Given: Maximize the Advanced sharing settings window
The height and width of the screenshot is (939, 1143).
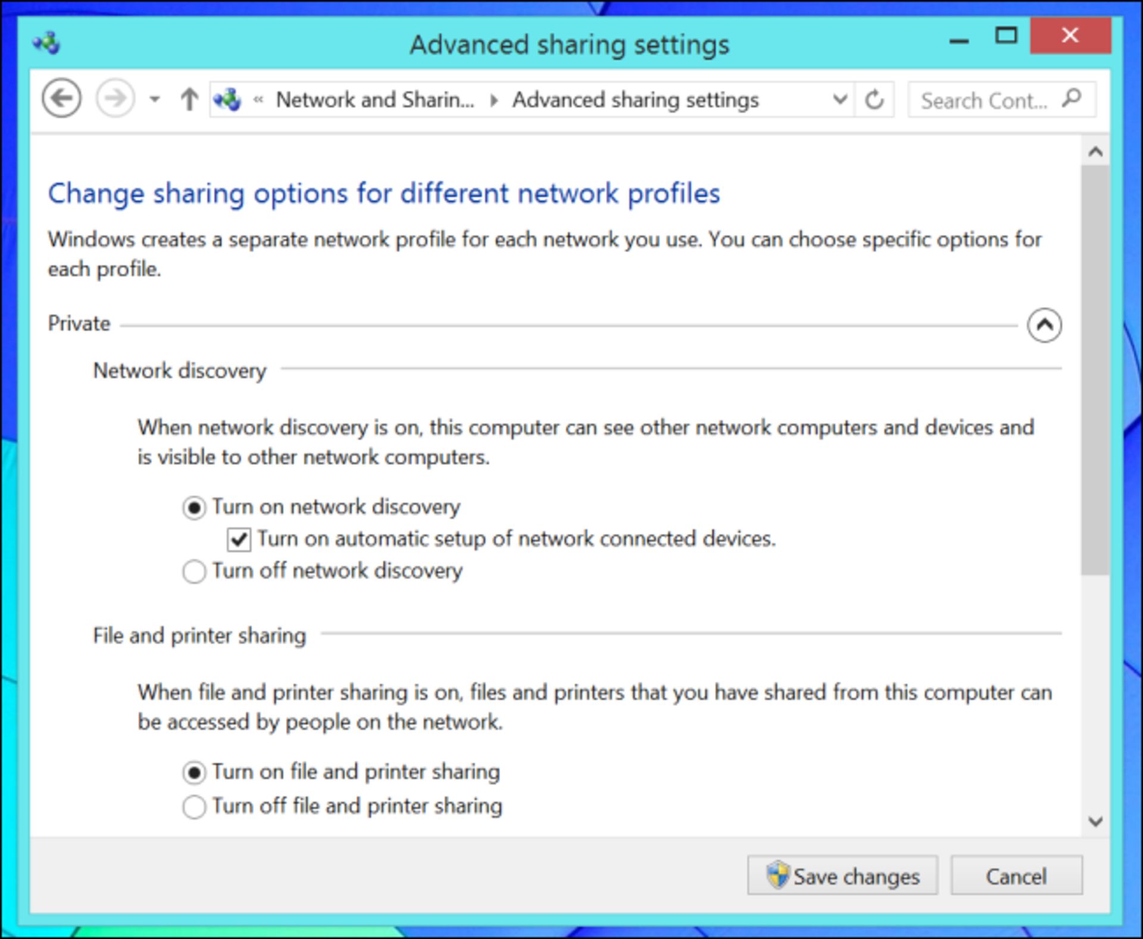Looking at the screenshot, I should click(1006, 36).
